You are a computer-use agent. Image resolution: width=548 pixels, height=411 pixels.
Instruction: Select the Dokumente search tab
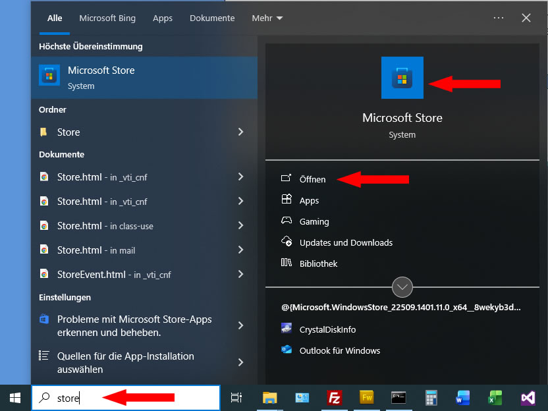212,18
